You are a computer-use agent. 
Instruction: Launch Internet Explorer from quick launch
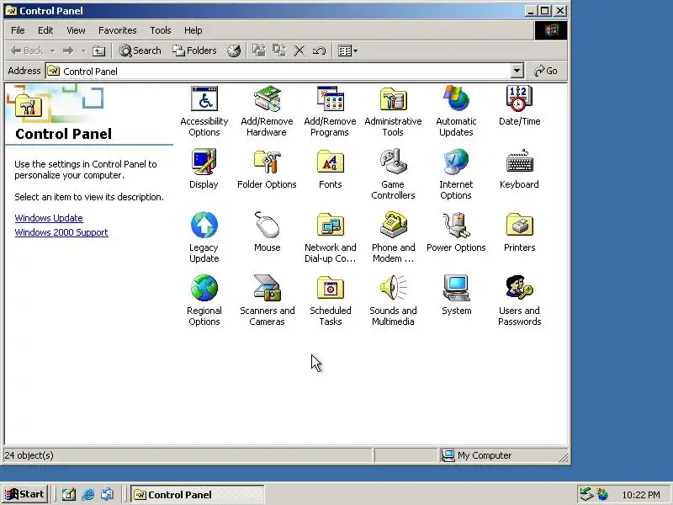[x=88, y=495]
